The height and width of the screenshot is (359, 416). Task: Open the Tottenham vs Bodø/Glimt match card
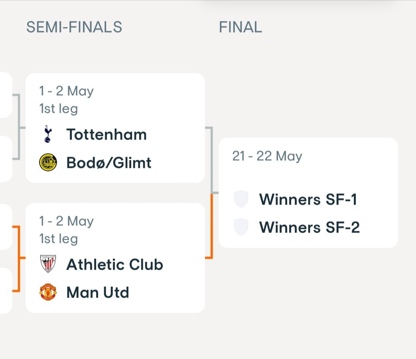[x=115, y=128]
